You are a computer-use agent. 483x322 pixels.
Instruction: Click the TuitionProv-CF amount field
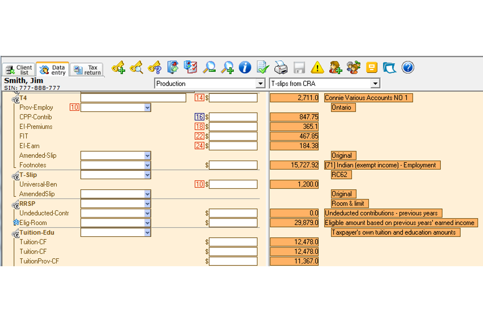pos(233,261)
